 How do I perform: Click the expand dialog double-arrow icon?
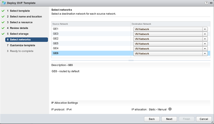coord(211,3)
